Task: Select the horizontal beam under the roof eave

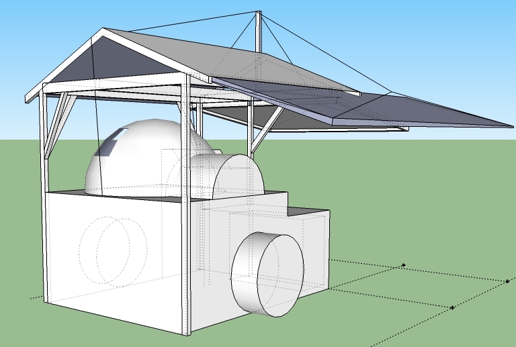Action: pos(114,87)
